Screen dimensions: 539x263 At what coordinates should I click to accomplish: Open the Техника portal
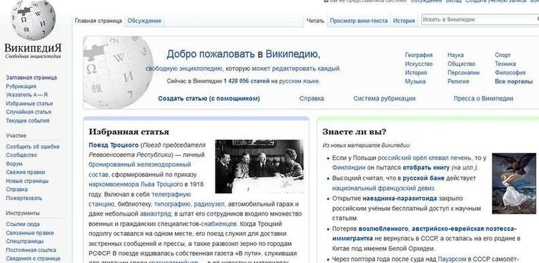505,64
